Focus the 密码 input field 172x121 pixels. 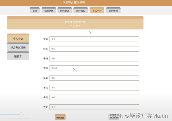tap(94, 59)
